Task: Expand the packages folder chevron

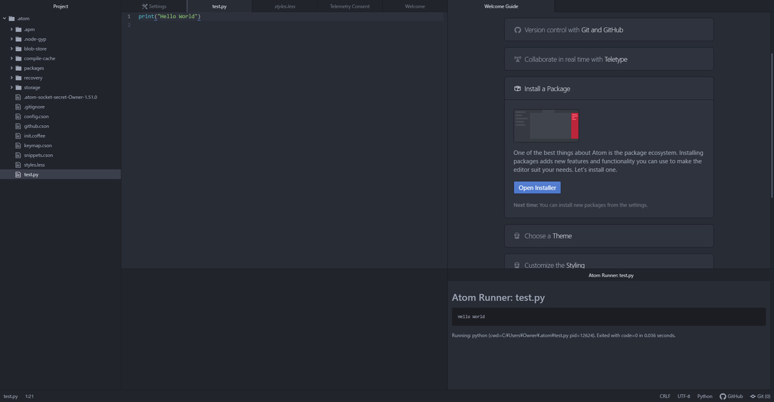Action: [x=12, y=68]
